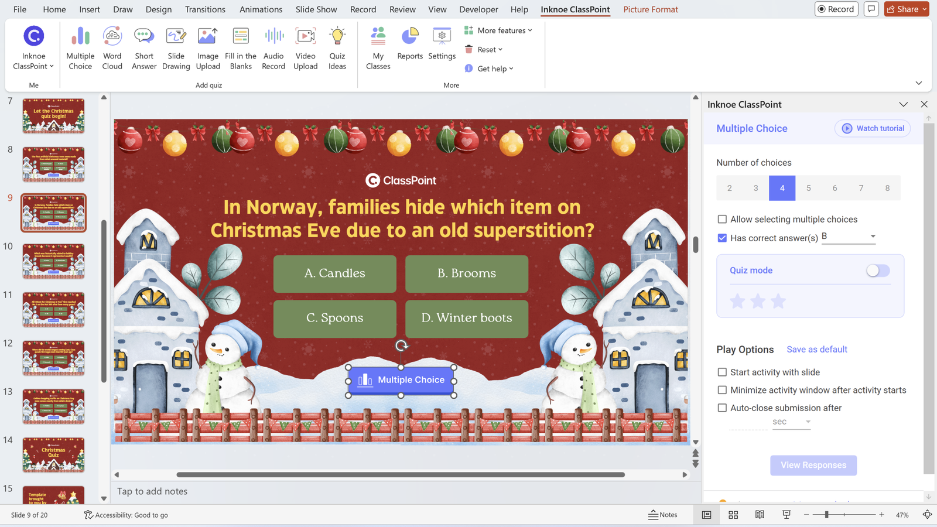
Task: Open the Picture Format tab
Action: [x=650, y=9]
